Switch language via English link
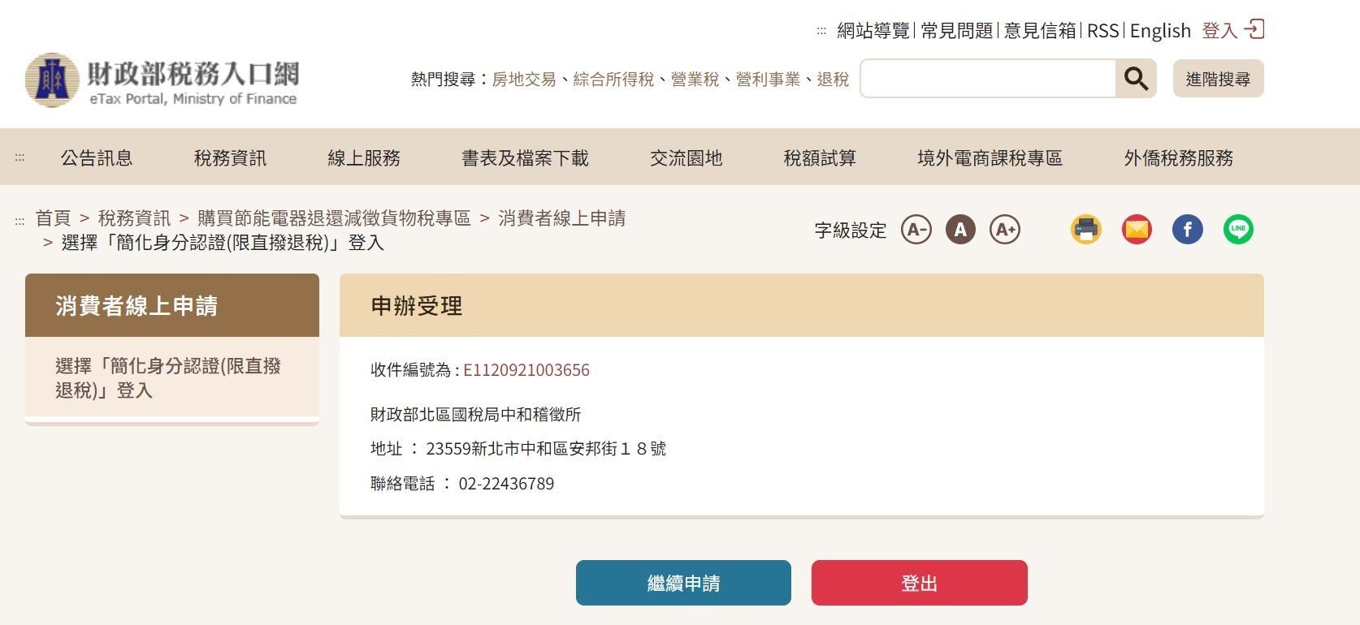1360x625 pixels. [1160, 31]
